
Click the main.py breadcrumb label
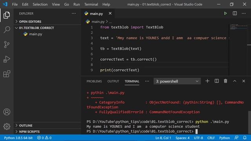(x=98, y=22)
